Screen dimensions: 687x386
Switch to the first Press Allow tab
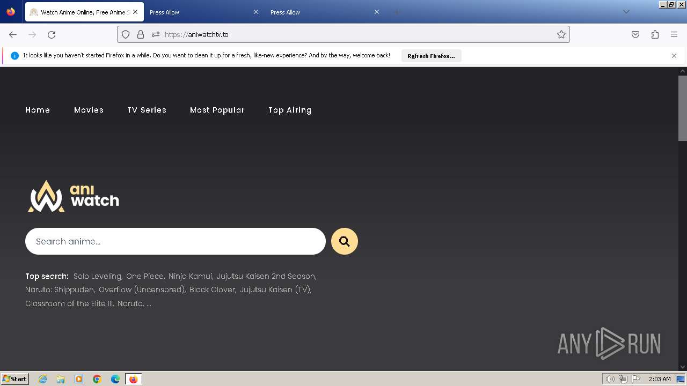[x=204, y=12]
